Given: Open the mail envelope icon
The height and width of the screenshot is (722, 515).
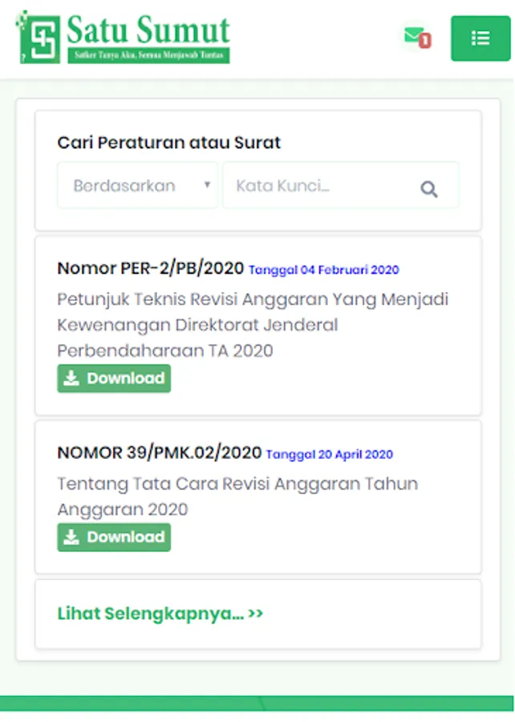Looking at the screenshot, I should pyautogui.click(x=413, y=35).
